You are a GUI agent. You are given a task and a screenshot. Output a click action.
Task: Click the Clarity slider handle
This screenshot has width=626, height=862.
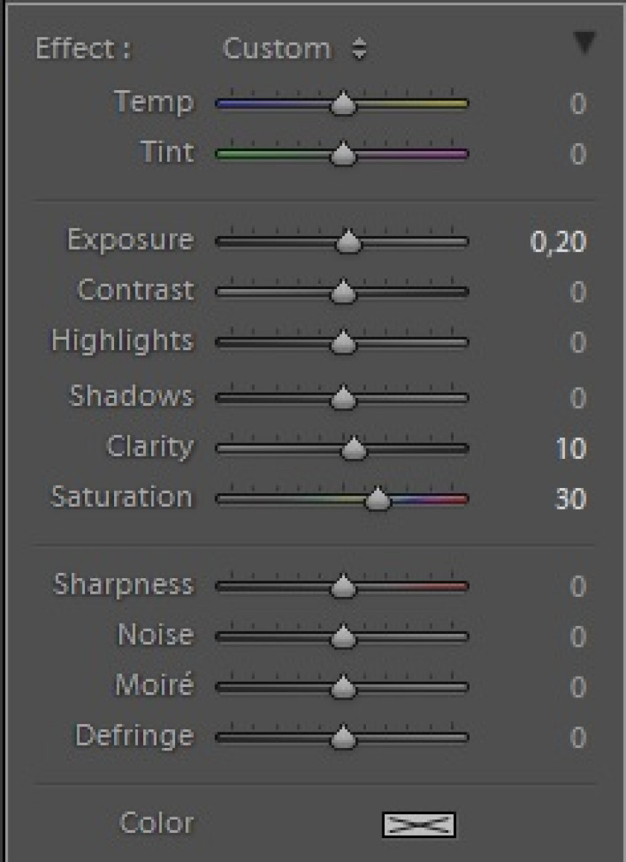354,449
